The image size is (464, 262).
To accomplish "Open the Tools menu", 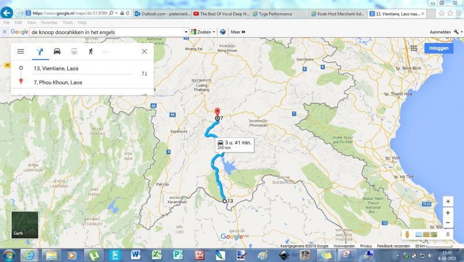I will point(68,23).
